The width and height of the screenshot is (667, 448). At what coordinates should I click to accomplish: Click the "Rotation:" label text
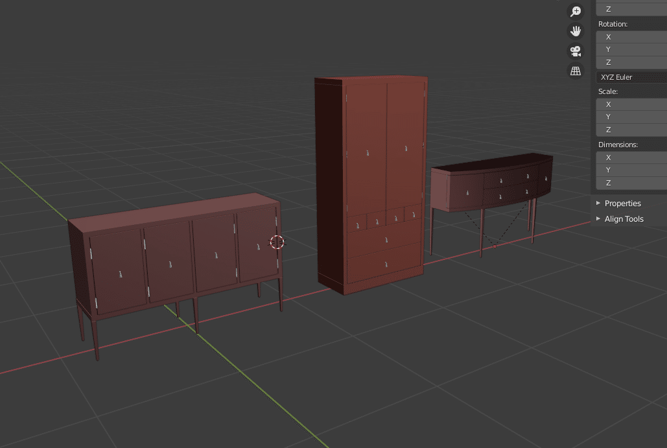(613, 24)
